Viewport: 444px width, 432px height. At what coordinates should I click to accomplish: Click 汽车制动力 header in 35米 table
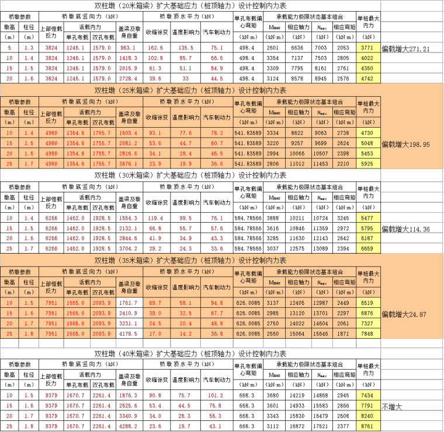(217, 287)
